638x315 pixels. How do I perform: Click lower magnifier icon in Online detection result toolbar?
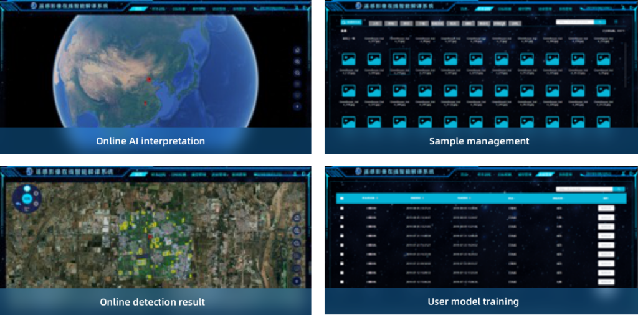point(297,243)
